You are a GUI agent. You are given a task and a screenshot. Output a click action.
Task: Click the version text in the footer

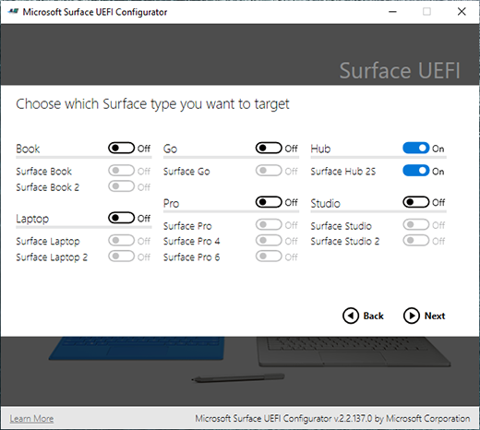[x=332, y=419]
